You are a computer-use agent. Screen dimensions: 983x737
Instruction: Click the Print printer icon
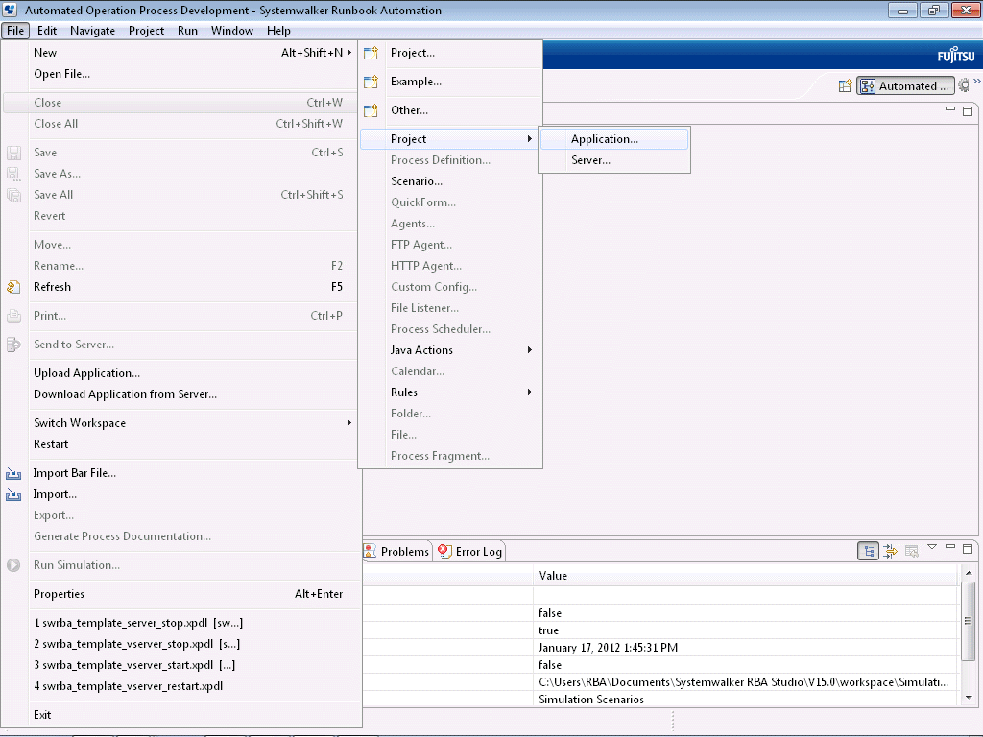[x=13, y=316]
